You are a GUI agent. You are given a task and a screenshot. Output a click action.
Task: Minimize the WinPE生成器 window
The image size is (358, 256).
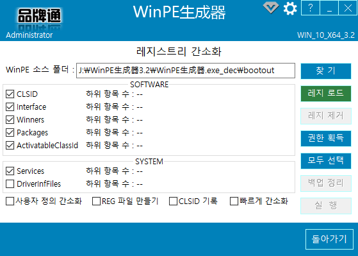tap(329, 8)
